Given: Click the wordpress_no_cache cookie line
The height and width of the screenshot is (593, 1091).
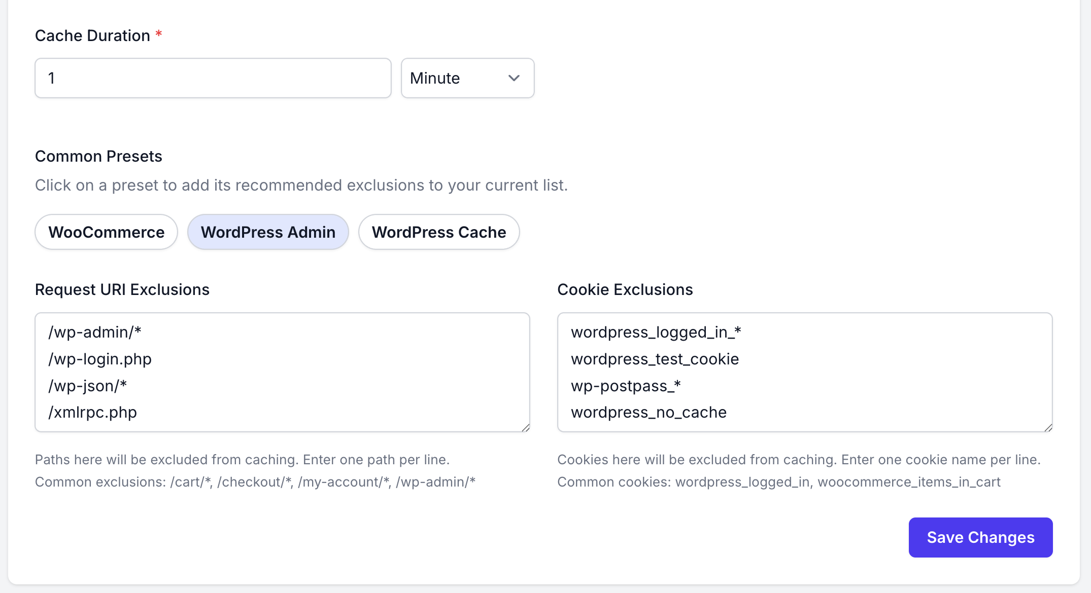Looking at the screenshot, I should 649,412.
